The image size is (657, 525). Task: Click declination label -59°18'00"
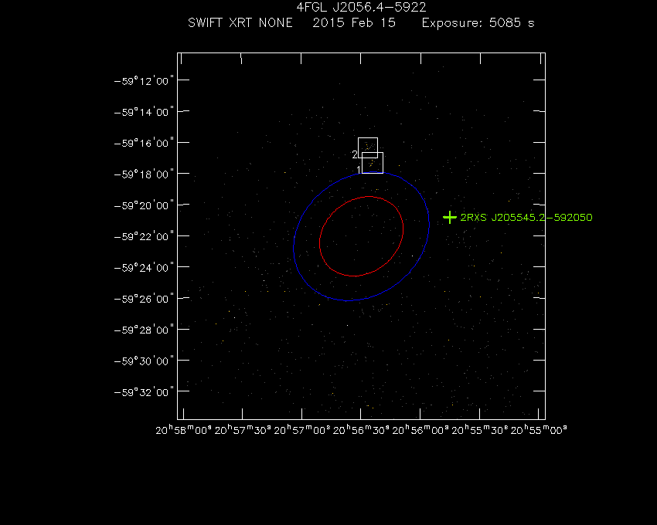click(144, 174)
